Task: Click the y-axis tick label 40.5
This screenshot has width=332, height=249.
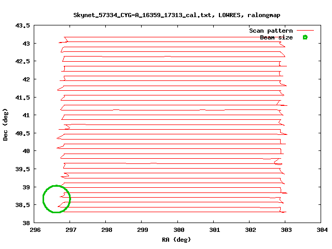Action: coord(23,133)
